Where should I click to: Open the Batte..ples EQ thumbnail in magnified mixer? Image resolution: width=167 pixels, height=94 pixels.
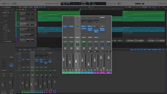point(90,21)
